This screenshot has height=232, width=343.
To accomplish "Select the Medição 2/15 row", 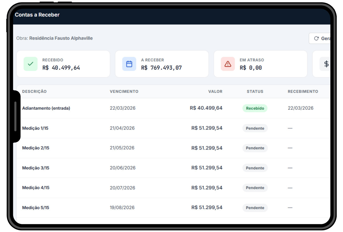I will [36, 148].
